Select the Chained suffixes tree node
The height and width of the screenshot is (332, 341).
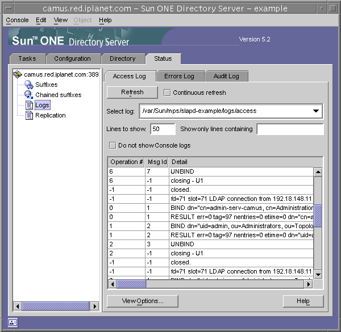(x=59, y=95)
